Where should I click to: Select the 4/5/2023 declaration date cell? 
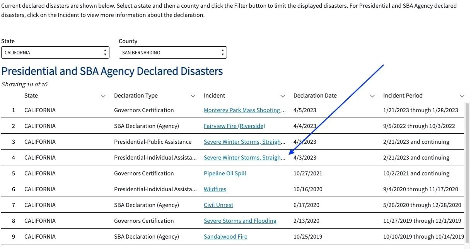tap(305, 110)
